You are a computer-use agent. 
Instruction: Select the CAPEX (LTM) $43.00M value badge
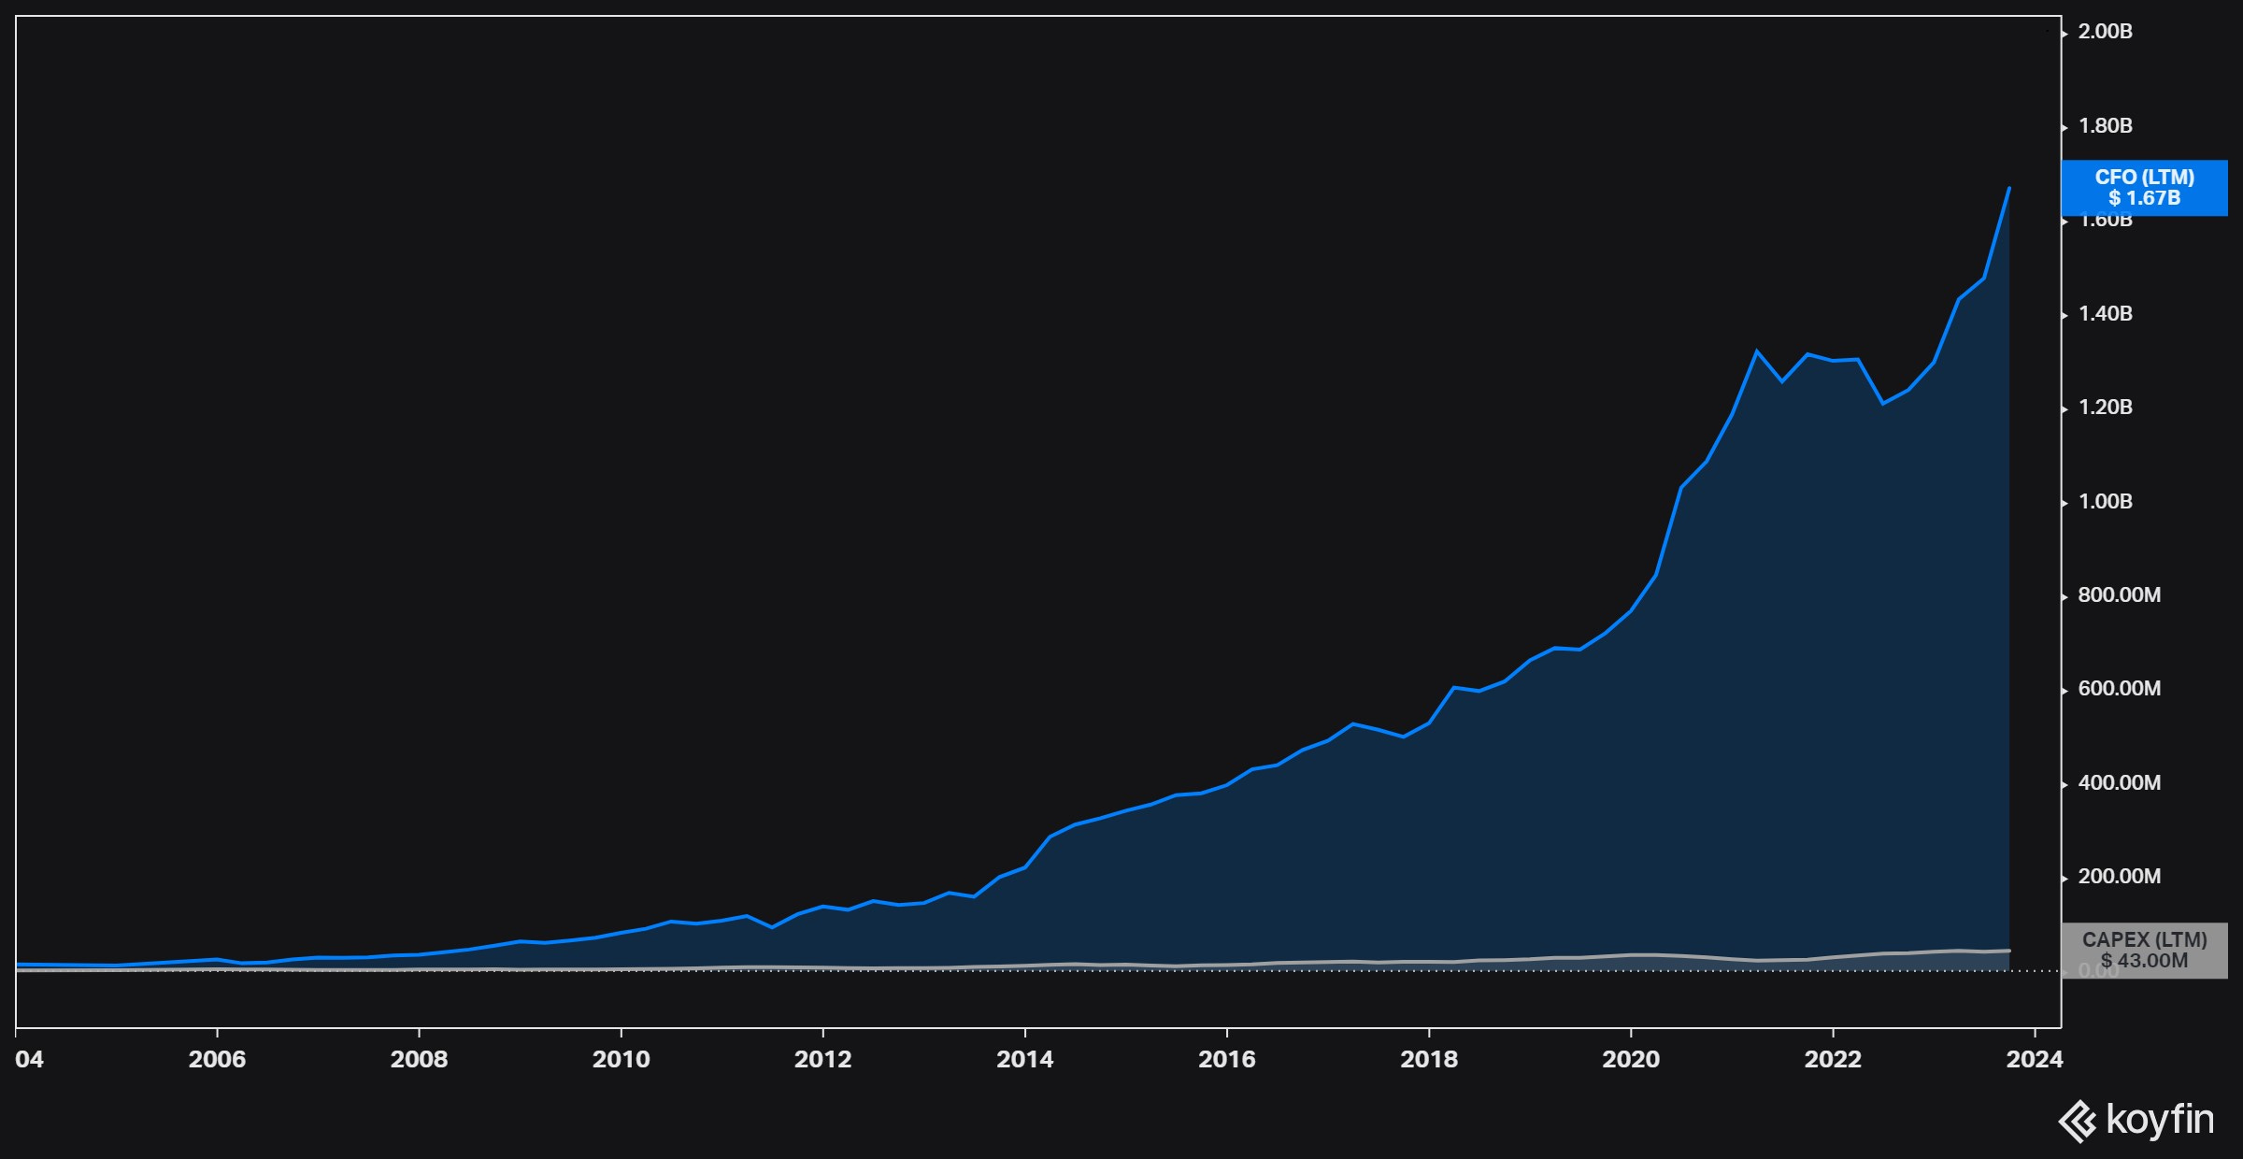[x=2144, y=951]
